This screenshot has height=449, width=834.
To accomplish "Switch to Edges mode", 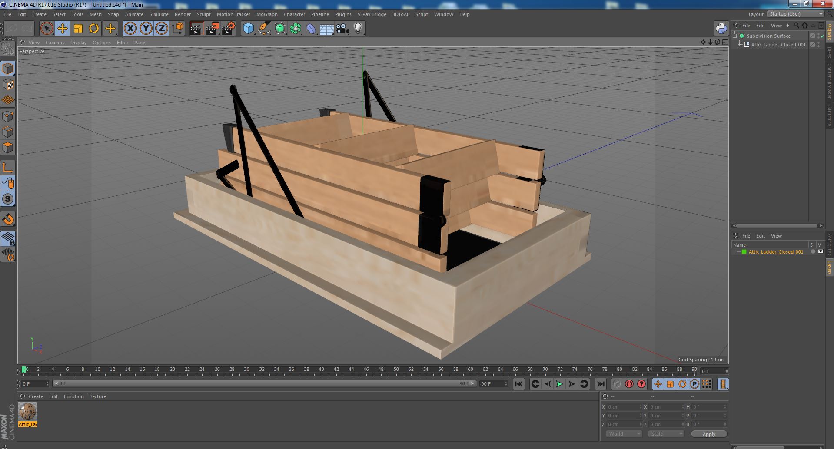I will point(8,132).
